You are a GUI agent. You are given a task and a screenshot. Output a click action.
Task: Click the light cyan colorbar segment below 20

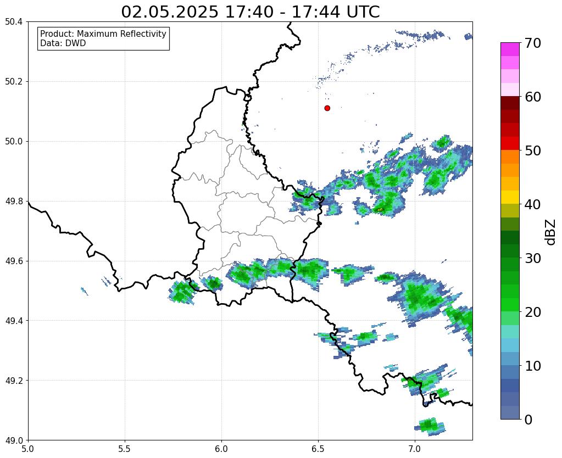pyautogui.click(x=510, y=332)
